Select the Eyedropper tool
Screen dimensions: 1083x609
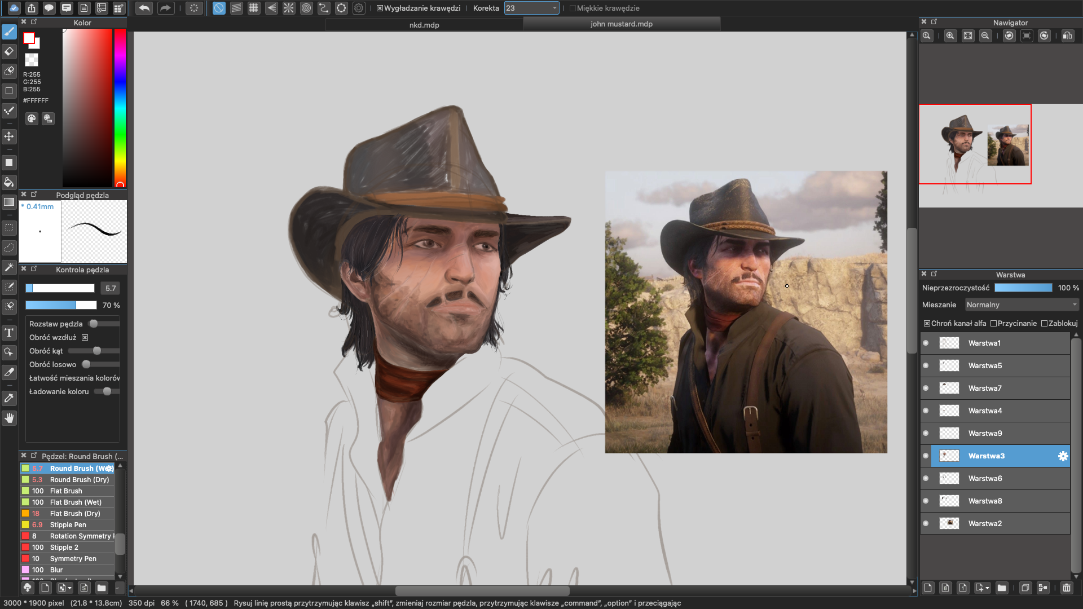pyautogui.click(x=9, y=398)
